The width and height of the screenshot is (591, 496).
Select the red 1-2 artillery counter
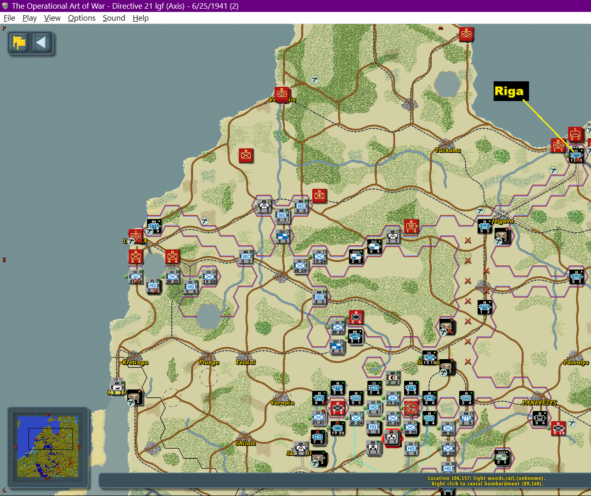tap(411, 226)
